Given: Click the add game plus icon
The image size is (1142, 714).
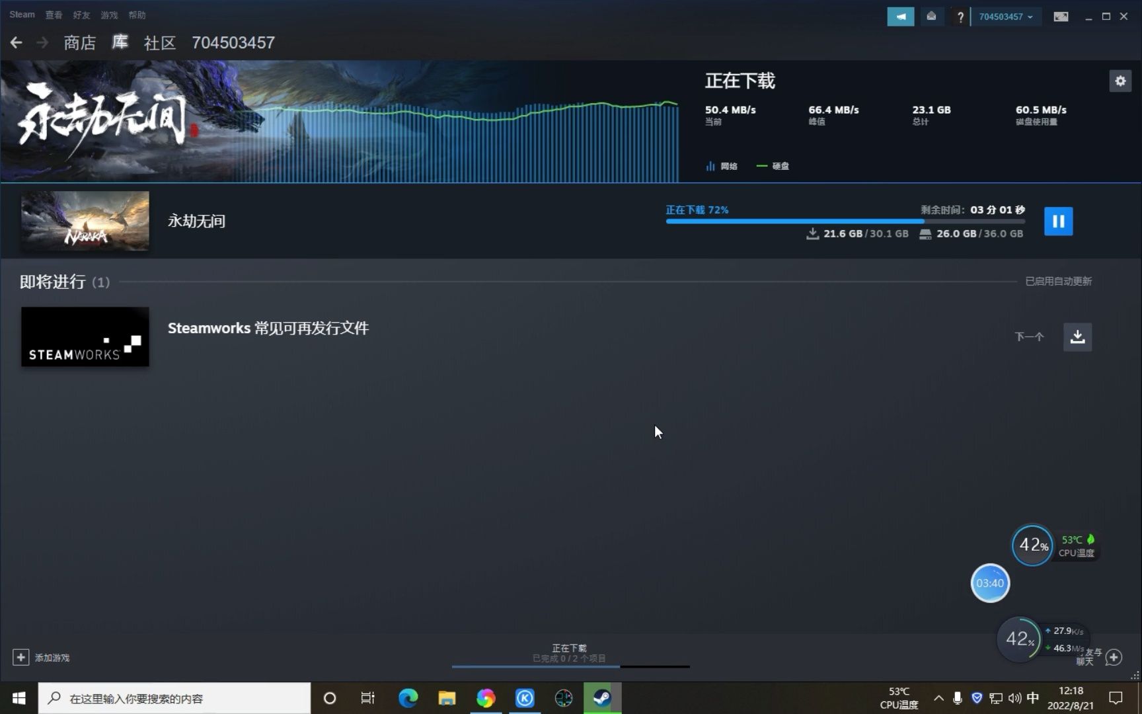Looking at the screenshot, I should click(x=20, y=657).
